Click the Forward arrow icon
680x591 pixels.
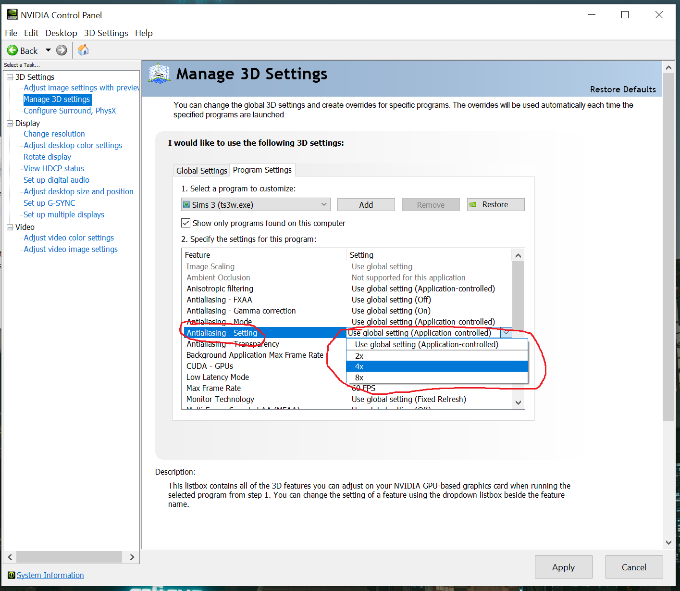coord(62,50)
